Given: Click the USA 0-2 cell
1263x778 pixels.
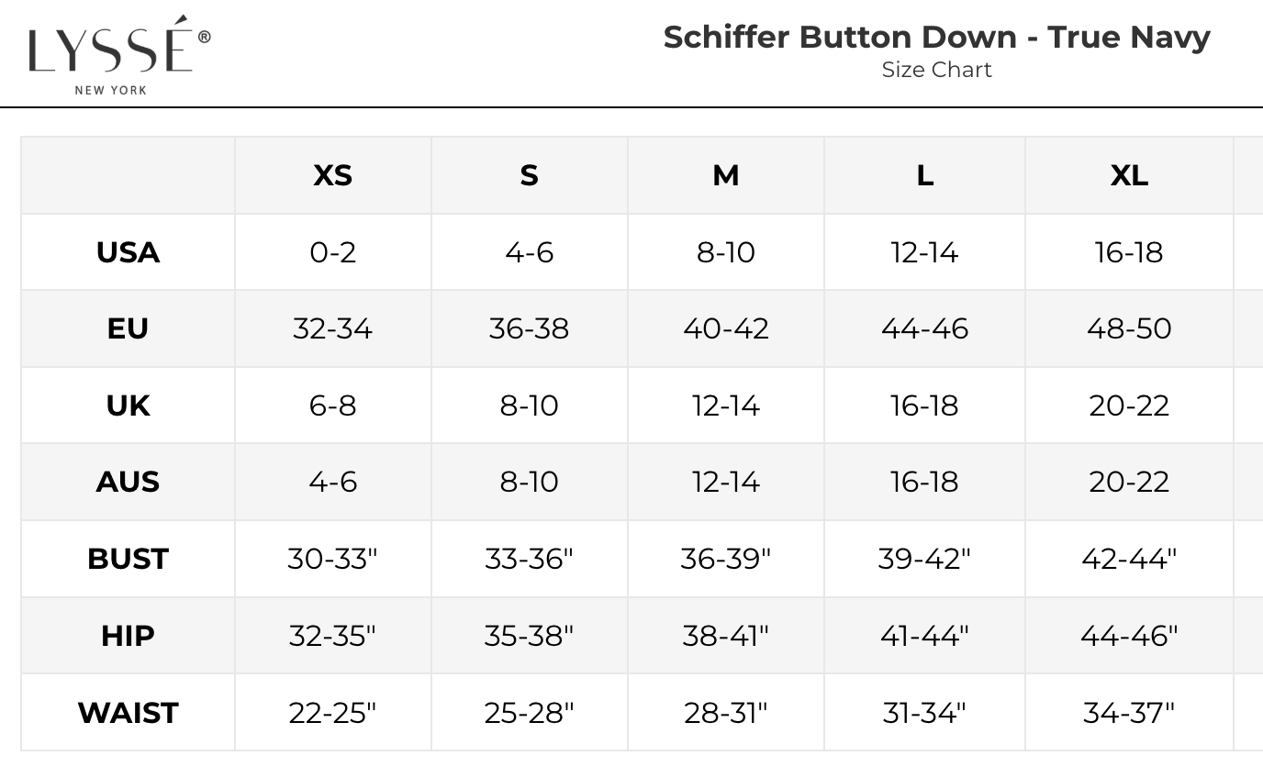Looking at the screenshot, I should (332, 252).
